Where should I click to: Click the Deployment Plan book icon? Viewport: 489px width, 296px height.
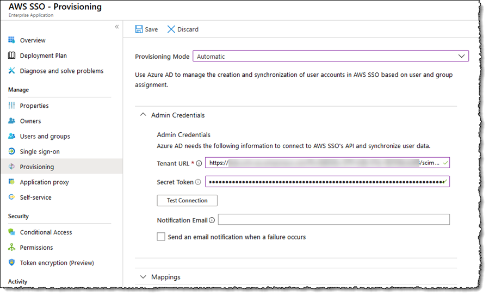[11, 55]
